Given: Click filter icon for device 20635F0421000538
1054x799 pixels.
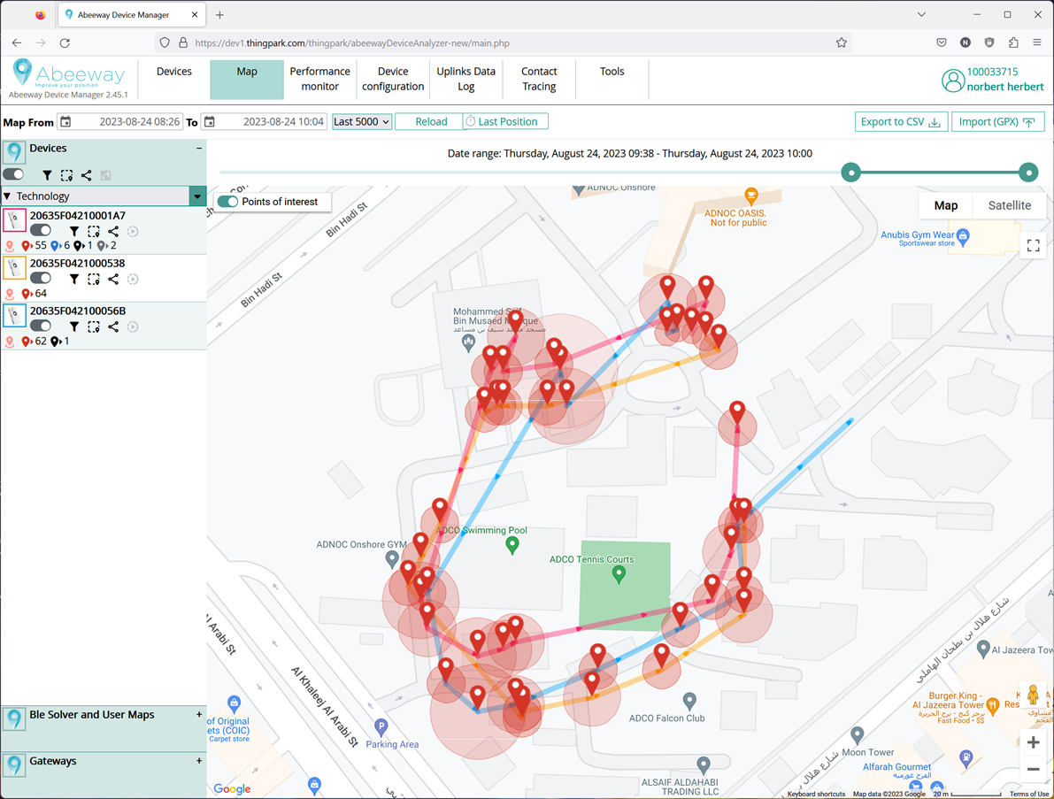Looking at the screenshot, I should pos(74,279).
